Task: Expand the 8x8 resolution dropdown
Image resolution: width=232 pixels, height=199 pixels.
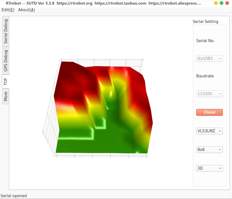Action: click(209, 150)
